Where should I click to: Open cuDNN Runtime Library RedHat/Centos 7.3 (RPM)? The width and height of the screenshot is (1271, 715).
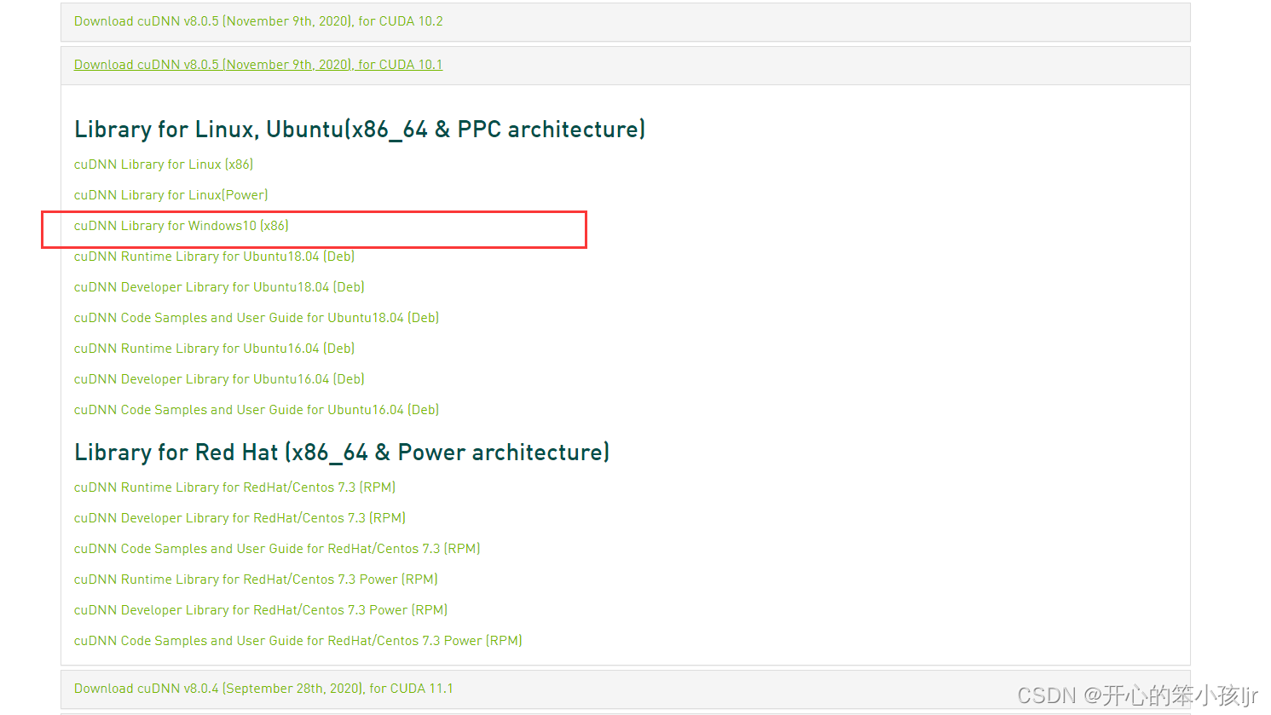235,487
